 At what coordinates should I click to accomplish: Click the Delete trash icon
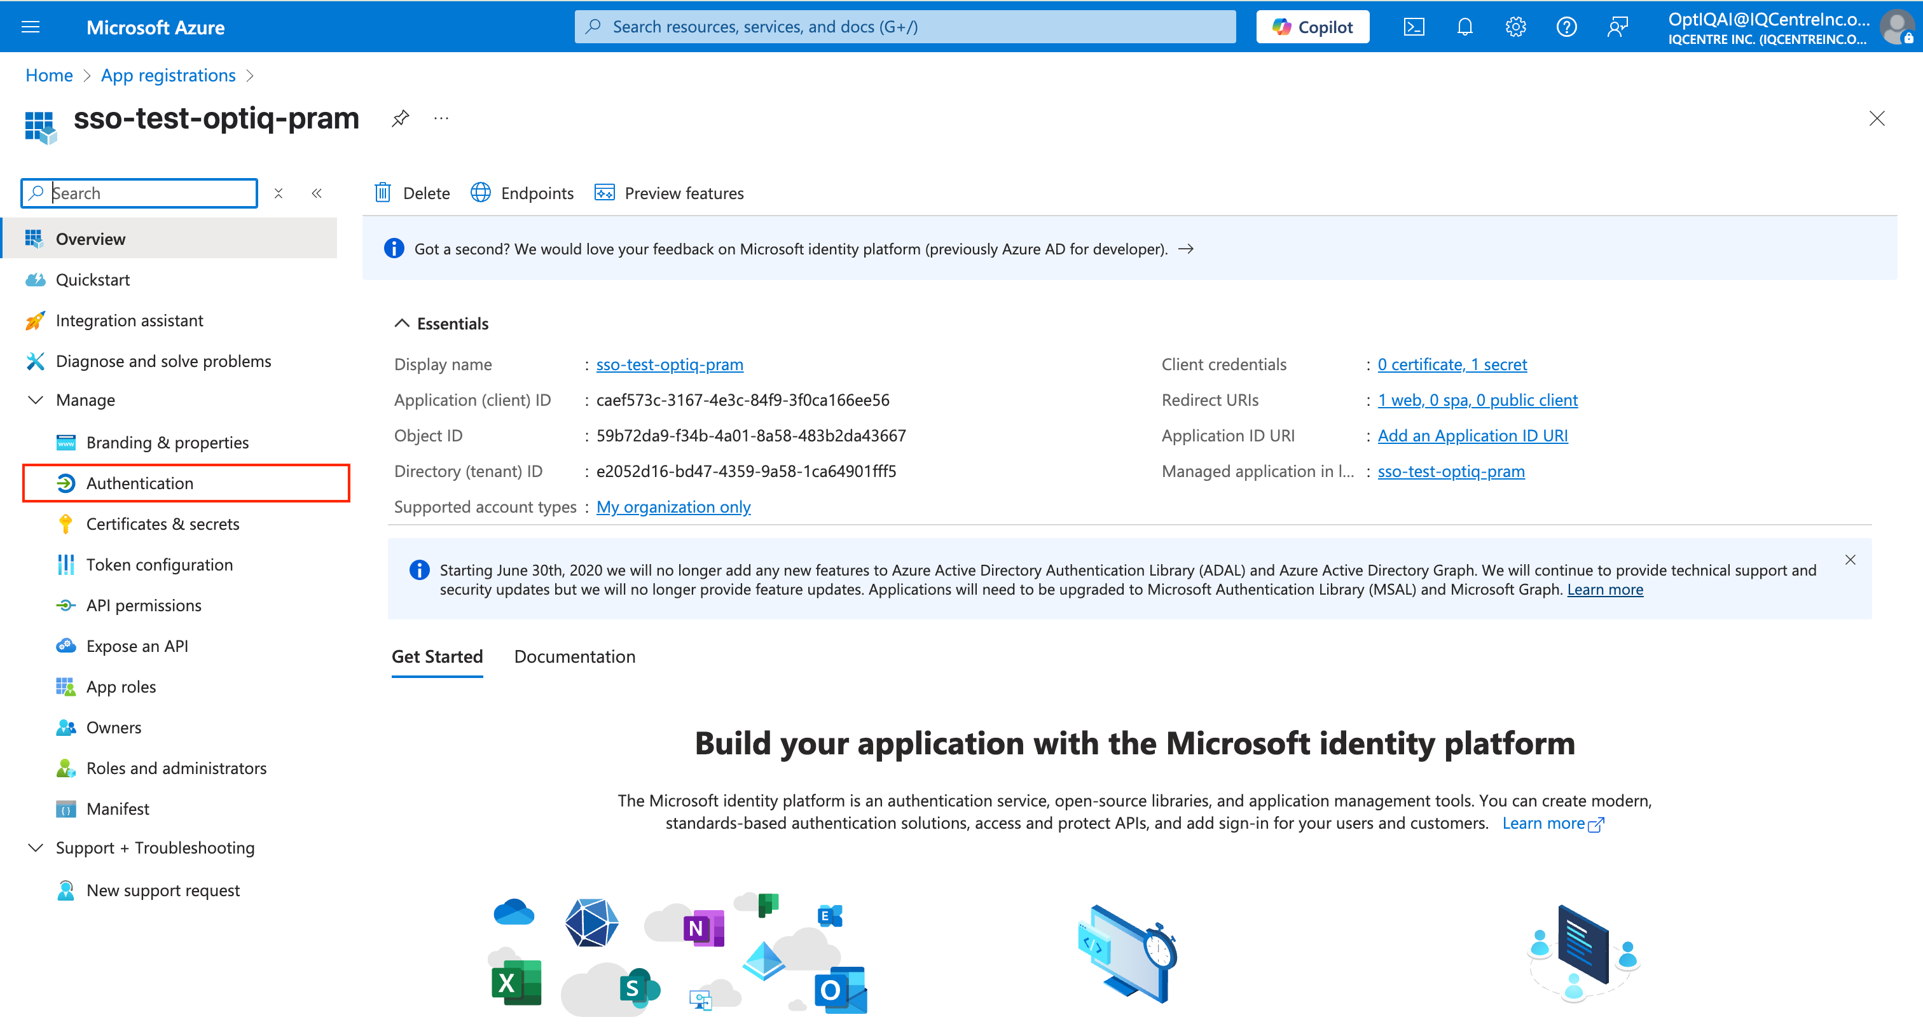(x=383, y=193)
